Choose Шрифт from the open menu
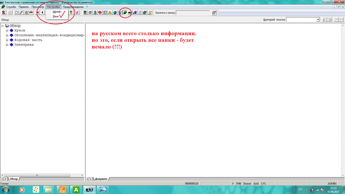Screen dimensions: 345x194 tap(57, 11)
